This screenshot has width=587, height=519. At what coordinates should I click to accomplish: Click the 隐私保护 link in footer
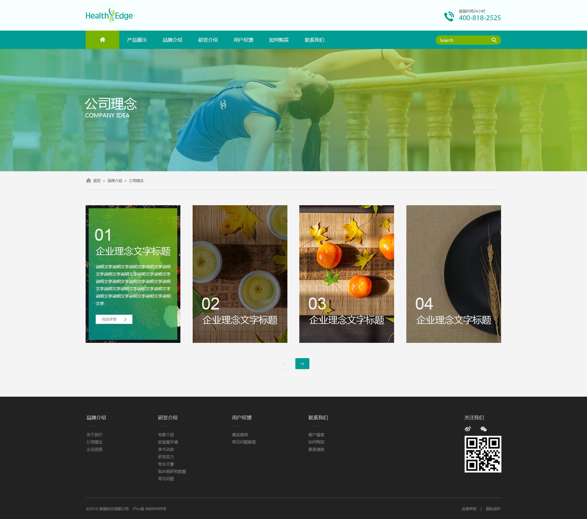coord(493,509)
